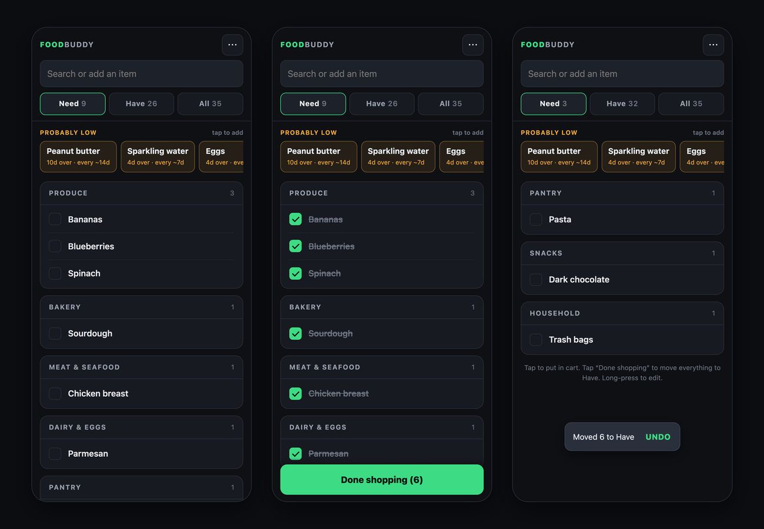Focus the search field in the middle phone

point(382,73)
